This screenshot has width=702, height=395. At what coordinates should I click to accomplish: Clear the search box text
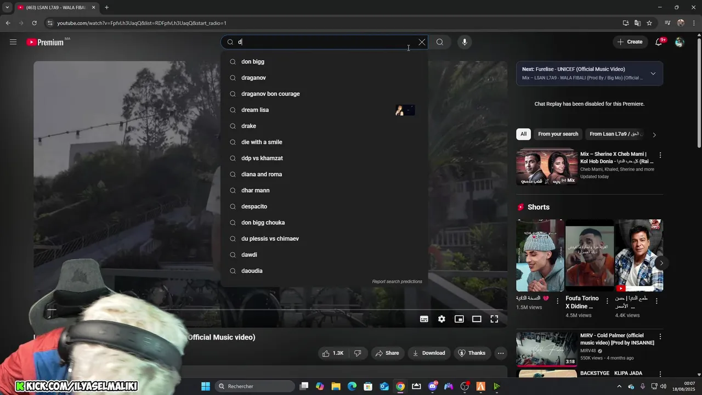[422, 42]
